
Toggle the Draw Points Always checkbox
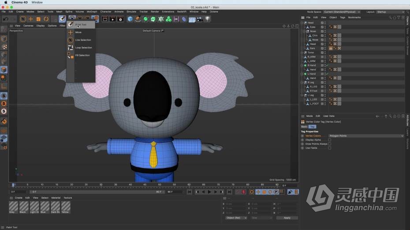click(x=329, y=144)
